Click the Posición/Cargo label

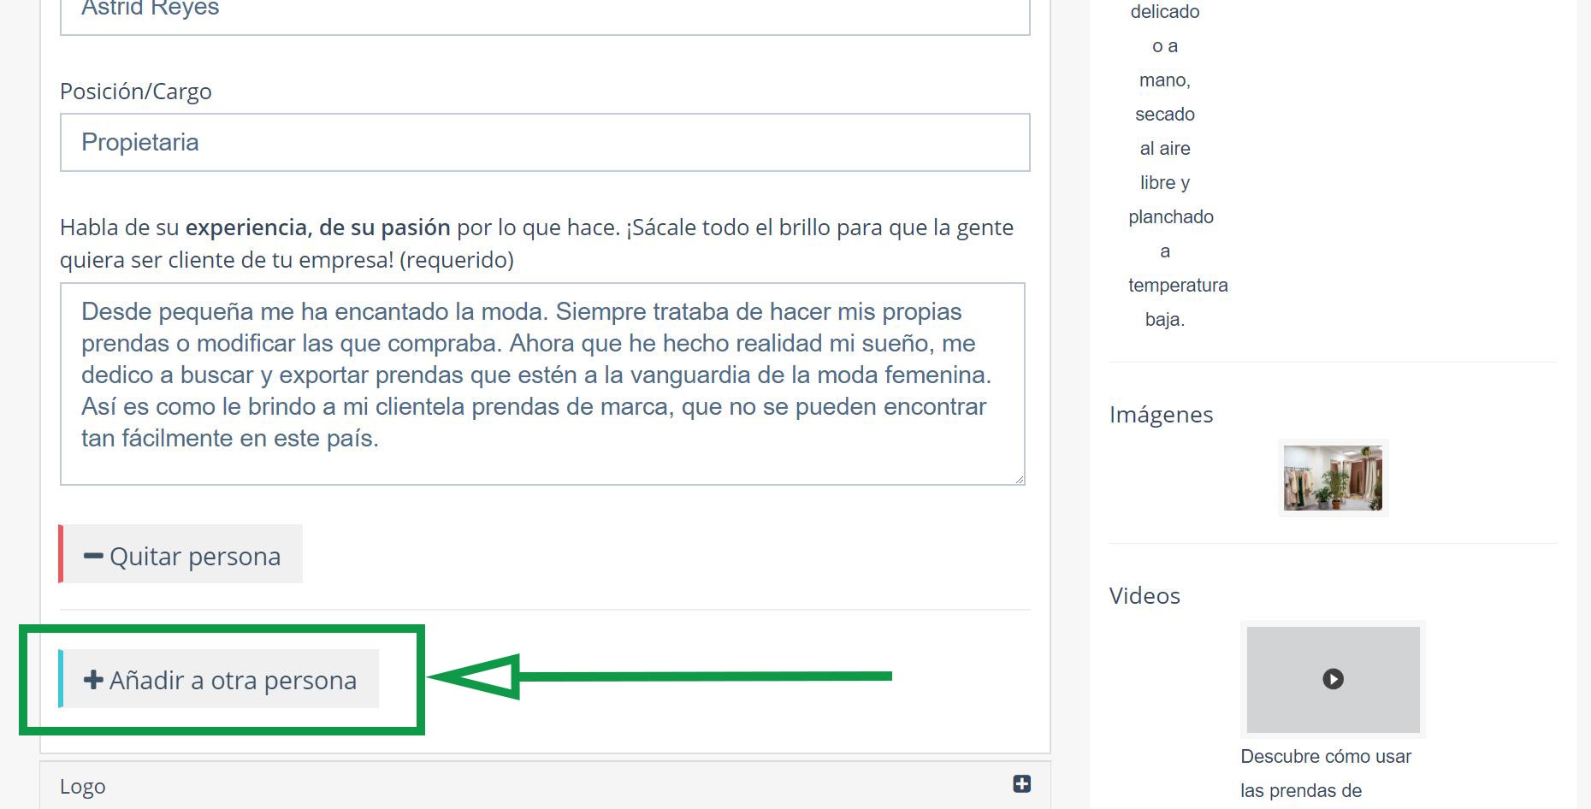(x=136, y=92)
